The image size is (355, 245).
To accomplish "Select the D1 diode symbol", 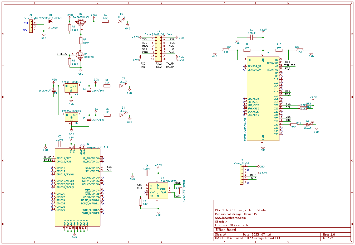I will click(x=51, y=21).
